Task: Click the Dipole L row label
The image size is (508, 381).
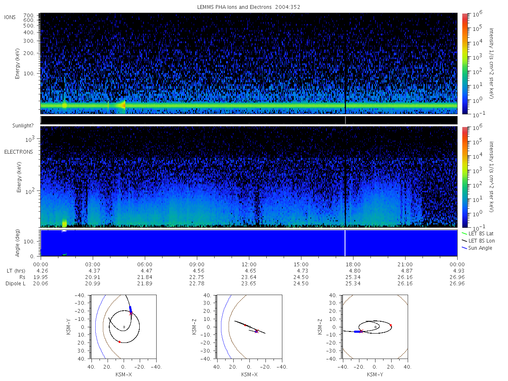Action: pyautogui.click(x=15, y=284)
